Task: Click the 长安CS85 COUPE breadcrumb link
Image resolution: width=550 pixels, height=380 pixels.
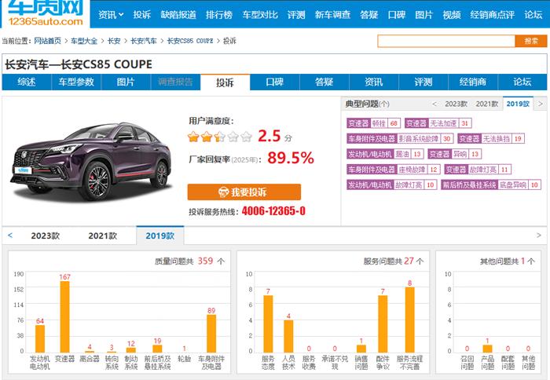Action: point(190,41)
